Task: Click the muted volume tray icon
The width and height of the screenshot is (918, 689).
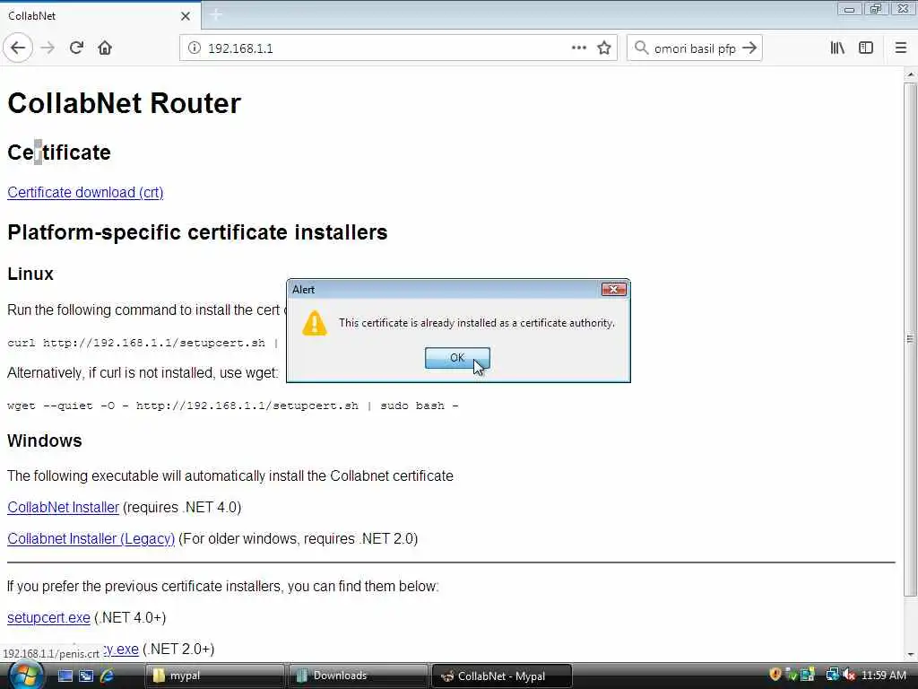Action: click(849, 675)
